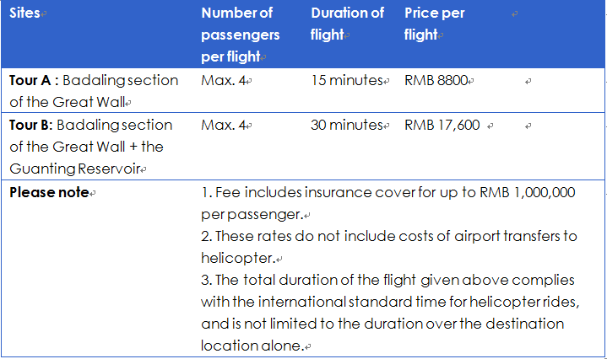The height and width of the screenshot is (359, 607).
Task: Click the bold 'Tour B' label
Action: 30,126
